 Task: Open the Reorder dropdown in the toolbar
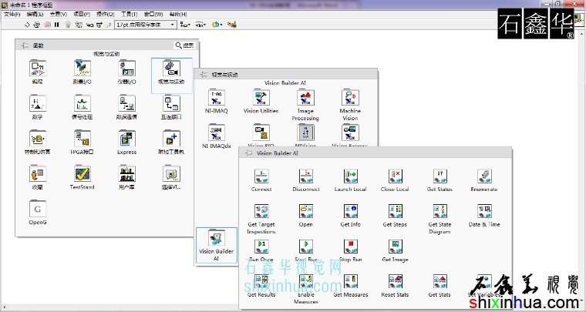(217, 25)
